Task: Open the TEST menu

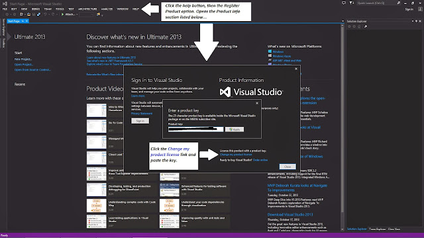Action: click(x=71, y=9)
